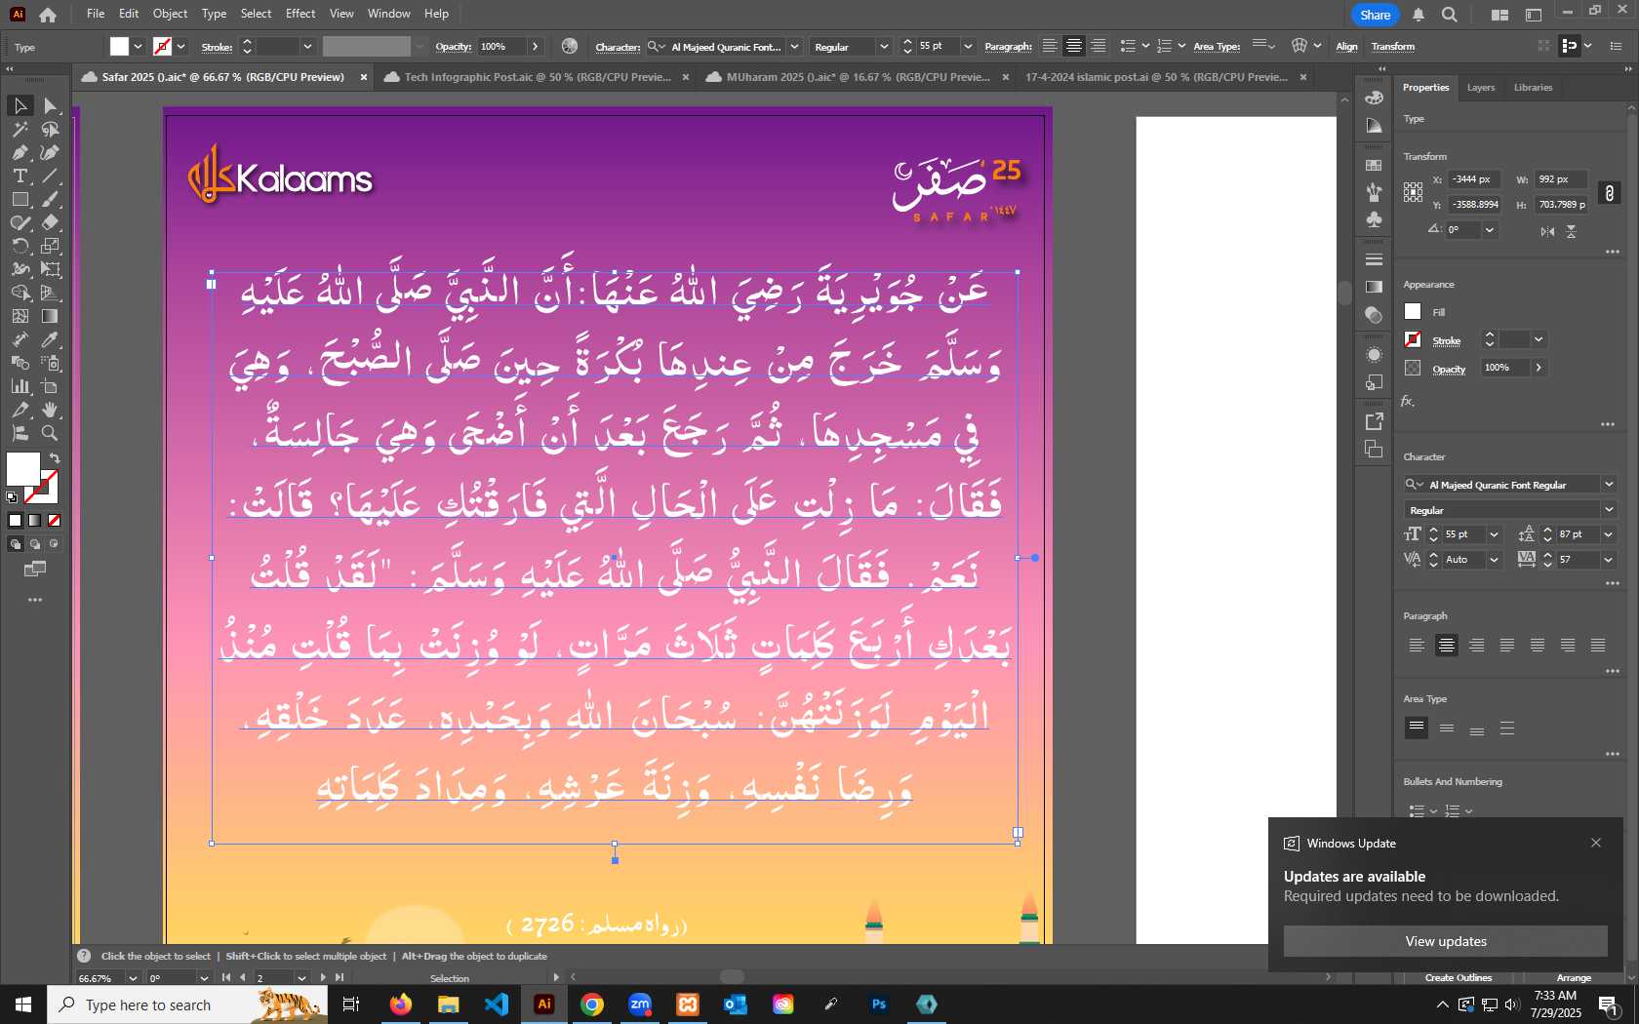Switch to the Libraries panel tab
The image size is (1639, 1024).
coord(1533,88)
